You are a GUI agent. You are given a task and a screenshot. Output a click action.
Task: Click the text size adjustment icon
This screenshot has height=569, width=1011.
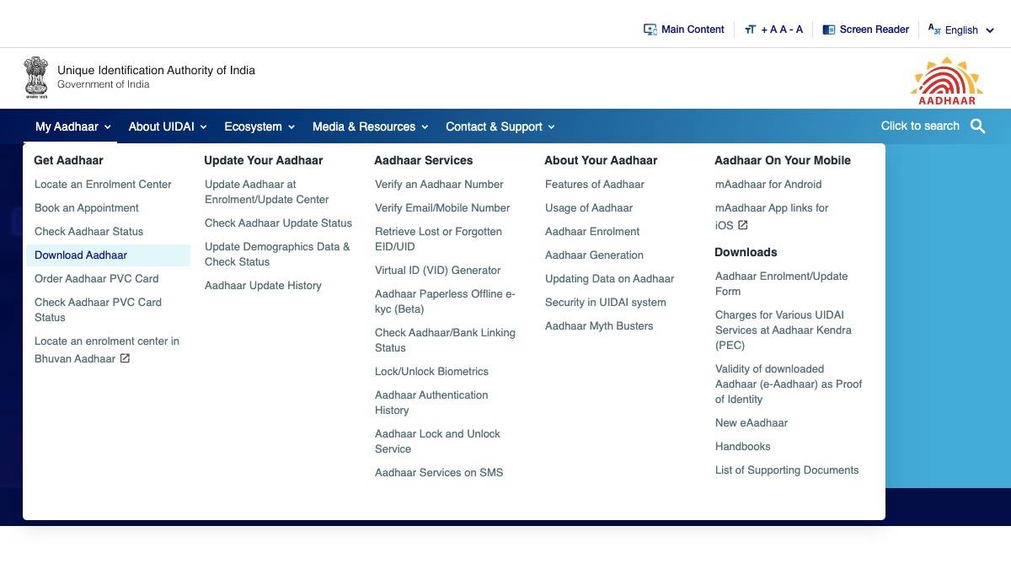click(750, 30)
